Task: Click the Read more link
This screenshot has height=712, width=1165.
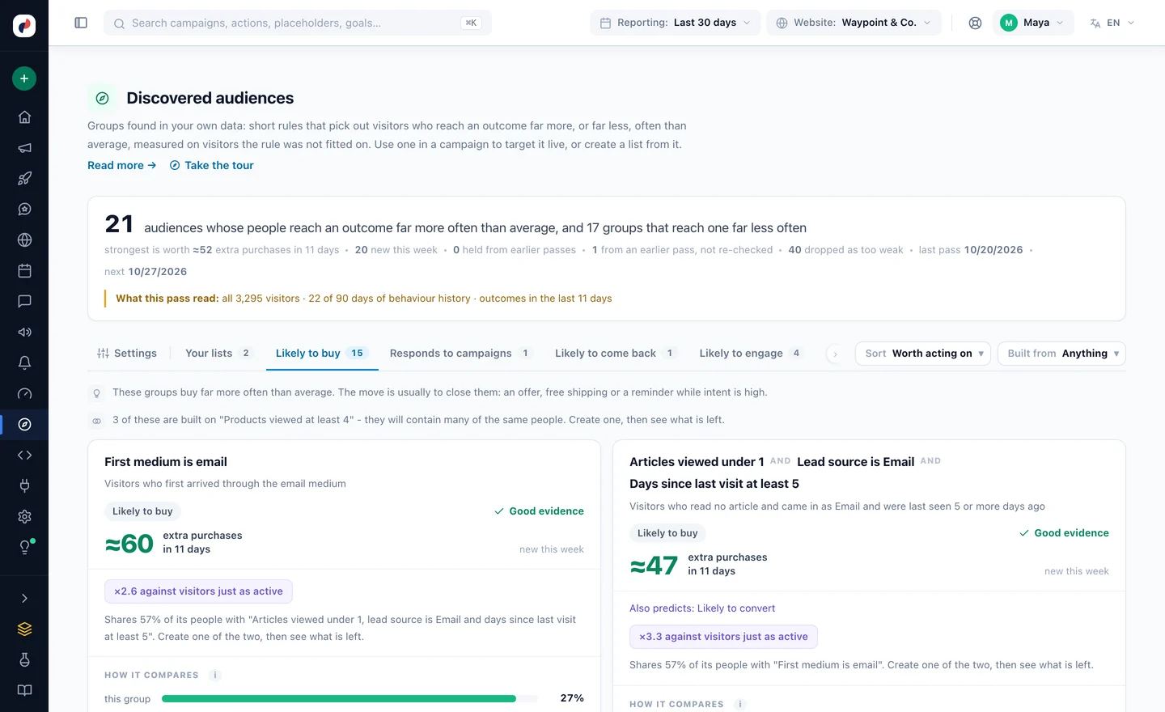Action: [x=122, y=165]
